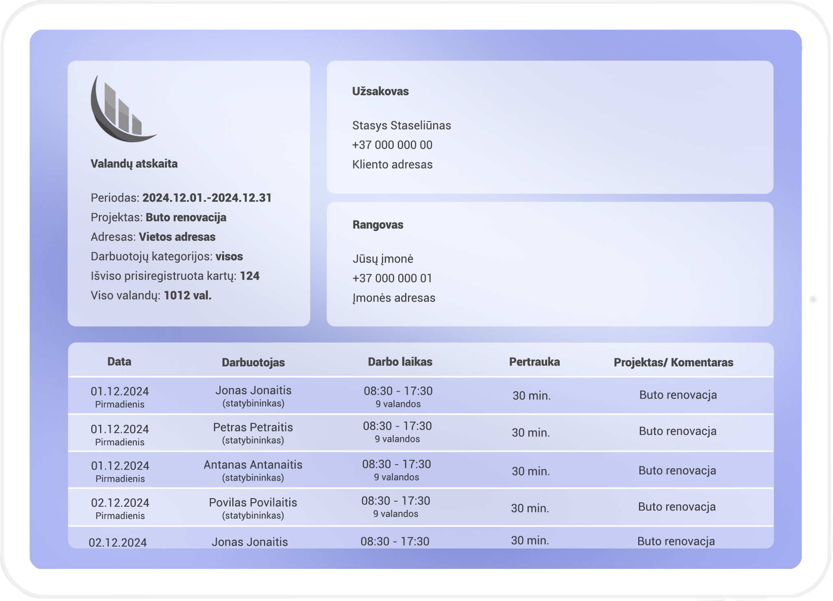Click Rangovas section title

[378, 225]
